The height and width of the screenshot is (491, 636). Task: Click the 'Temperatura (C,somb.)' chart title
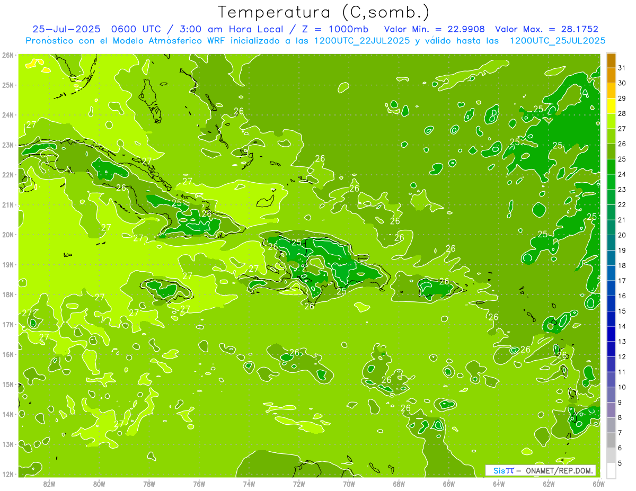(x=323, y=12)
